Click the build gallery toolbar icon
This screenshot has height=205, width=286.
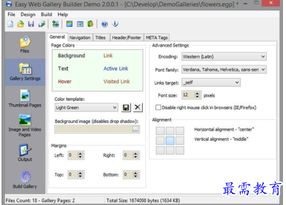90,24
